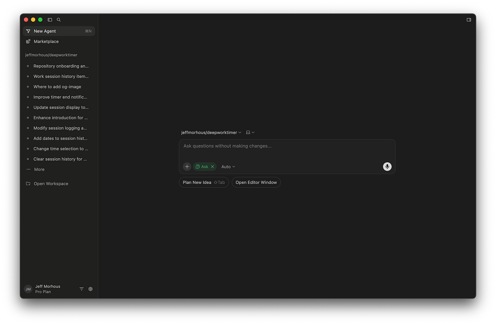
Task: Open the usage filter icon near Pro Plan
Action: [x=81, y=289]
